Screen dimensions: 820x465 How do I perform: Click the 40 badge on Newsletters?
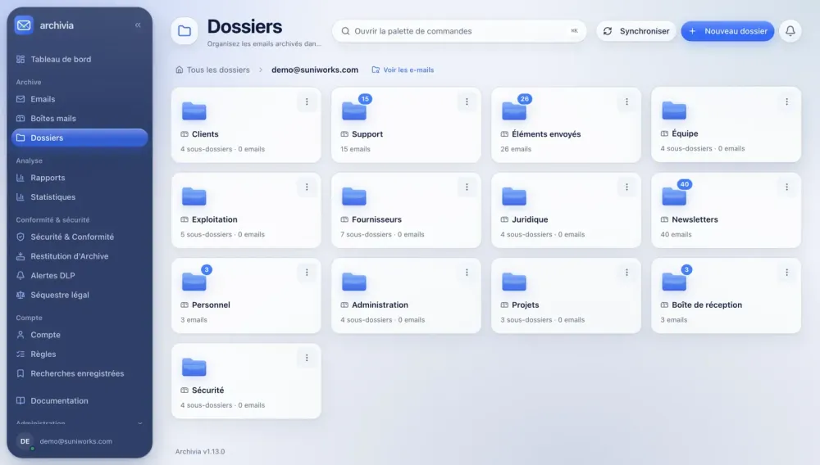(x=685, y=184)
